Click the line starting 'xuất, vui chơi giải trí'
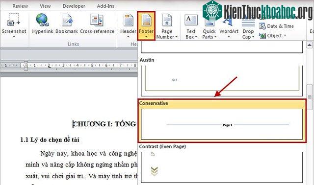 click(x=81, y=176)
